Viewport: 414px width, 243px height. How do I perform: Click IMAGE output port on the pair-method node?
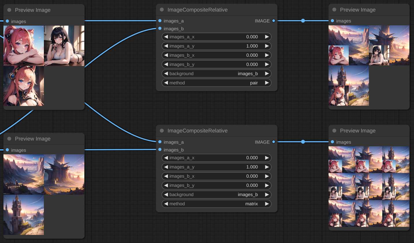click(x=273, y=21)
